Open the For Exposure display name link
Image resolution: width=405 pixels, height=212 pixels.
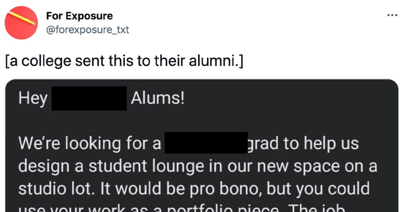(79, 16)
